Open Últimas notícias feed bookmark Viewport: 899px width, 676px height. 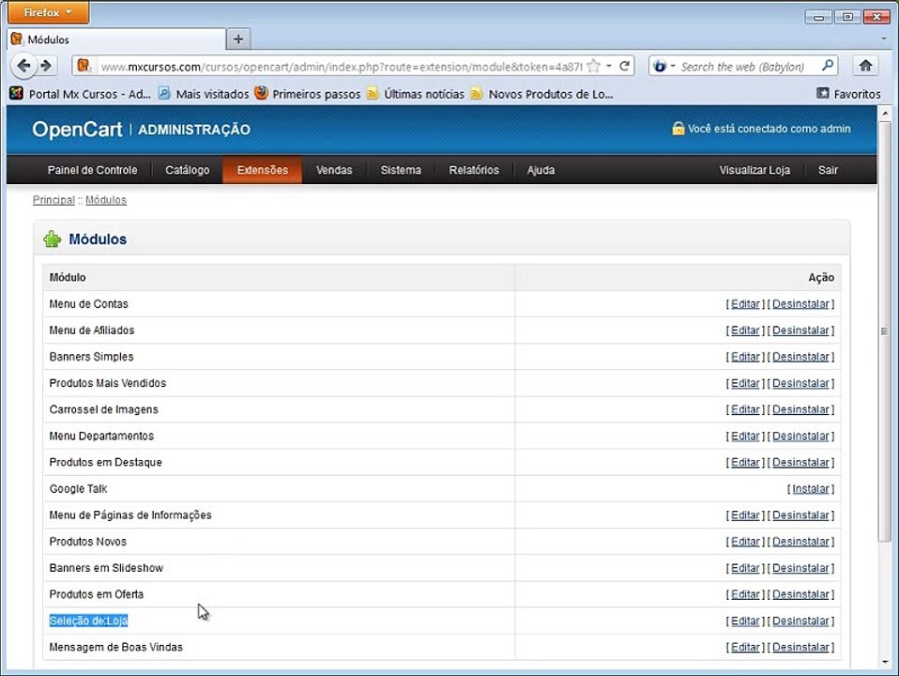416,94
